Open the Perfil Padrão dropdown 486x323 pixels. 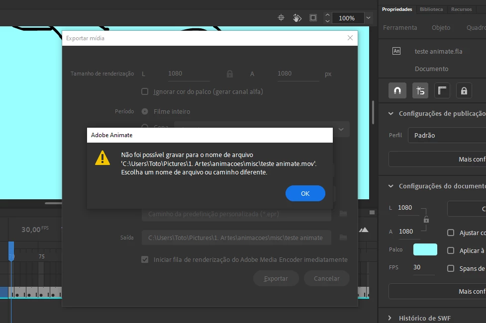[x=447, y=135]
